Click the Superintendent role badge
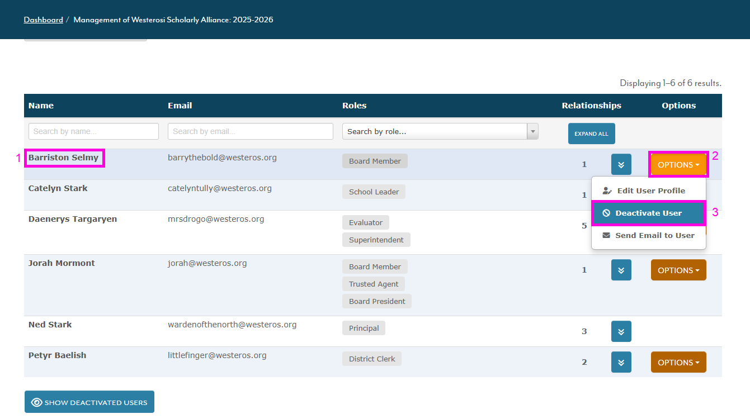Screen dimensions: 750x419 [376, 240]
